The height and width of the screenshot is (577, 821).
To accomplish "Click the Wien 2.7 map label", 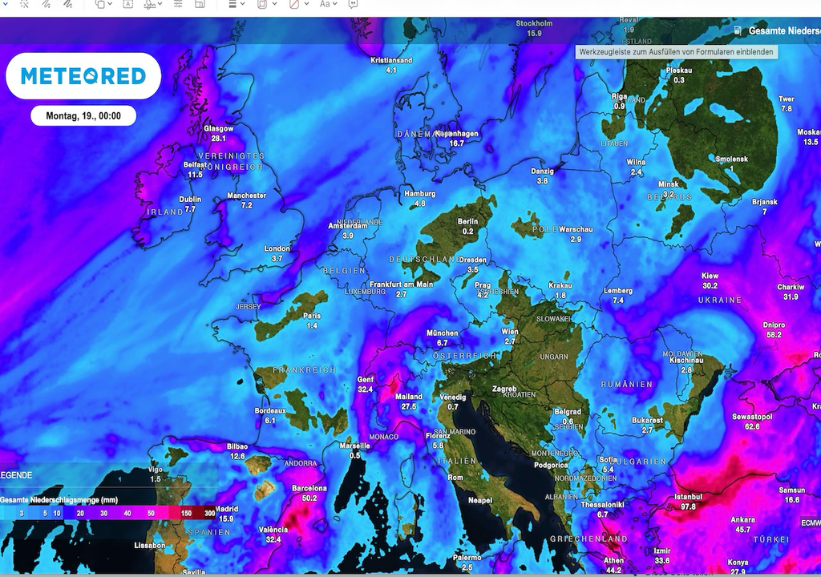I will pos(510,336).
